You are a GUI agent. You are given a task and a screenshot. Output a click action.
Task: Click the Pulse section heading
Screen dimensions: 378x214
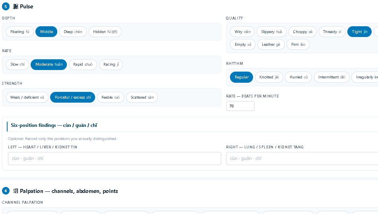(23, 6)
